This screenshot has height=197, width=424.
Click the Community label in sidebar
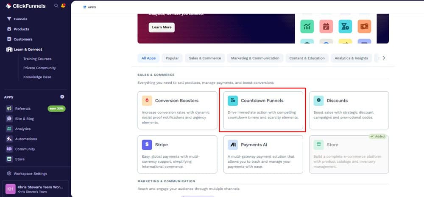tap(25, 149)
